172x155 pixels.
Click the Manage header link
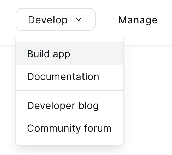coord(138,20)
